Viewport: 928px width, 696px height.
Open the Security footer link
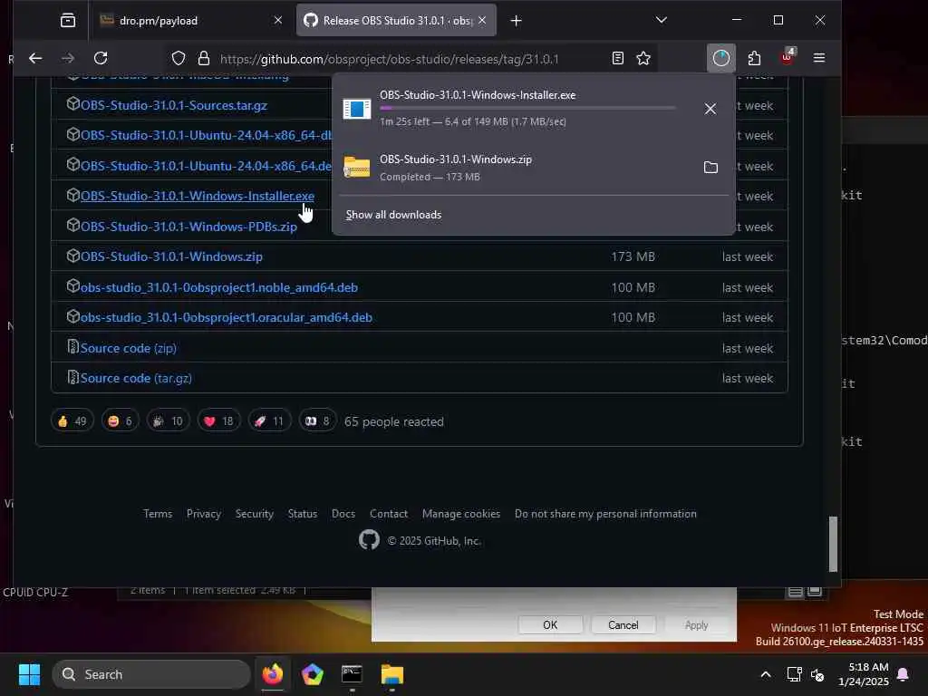tap(255, 514)
